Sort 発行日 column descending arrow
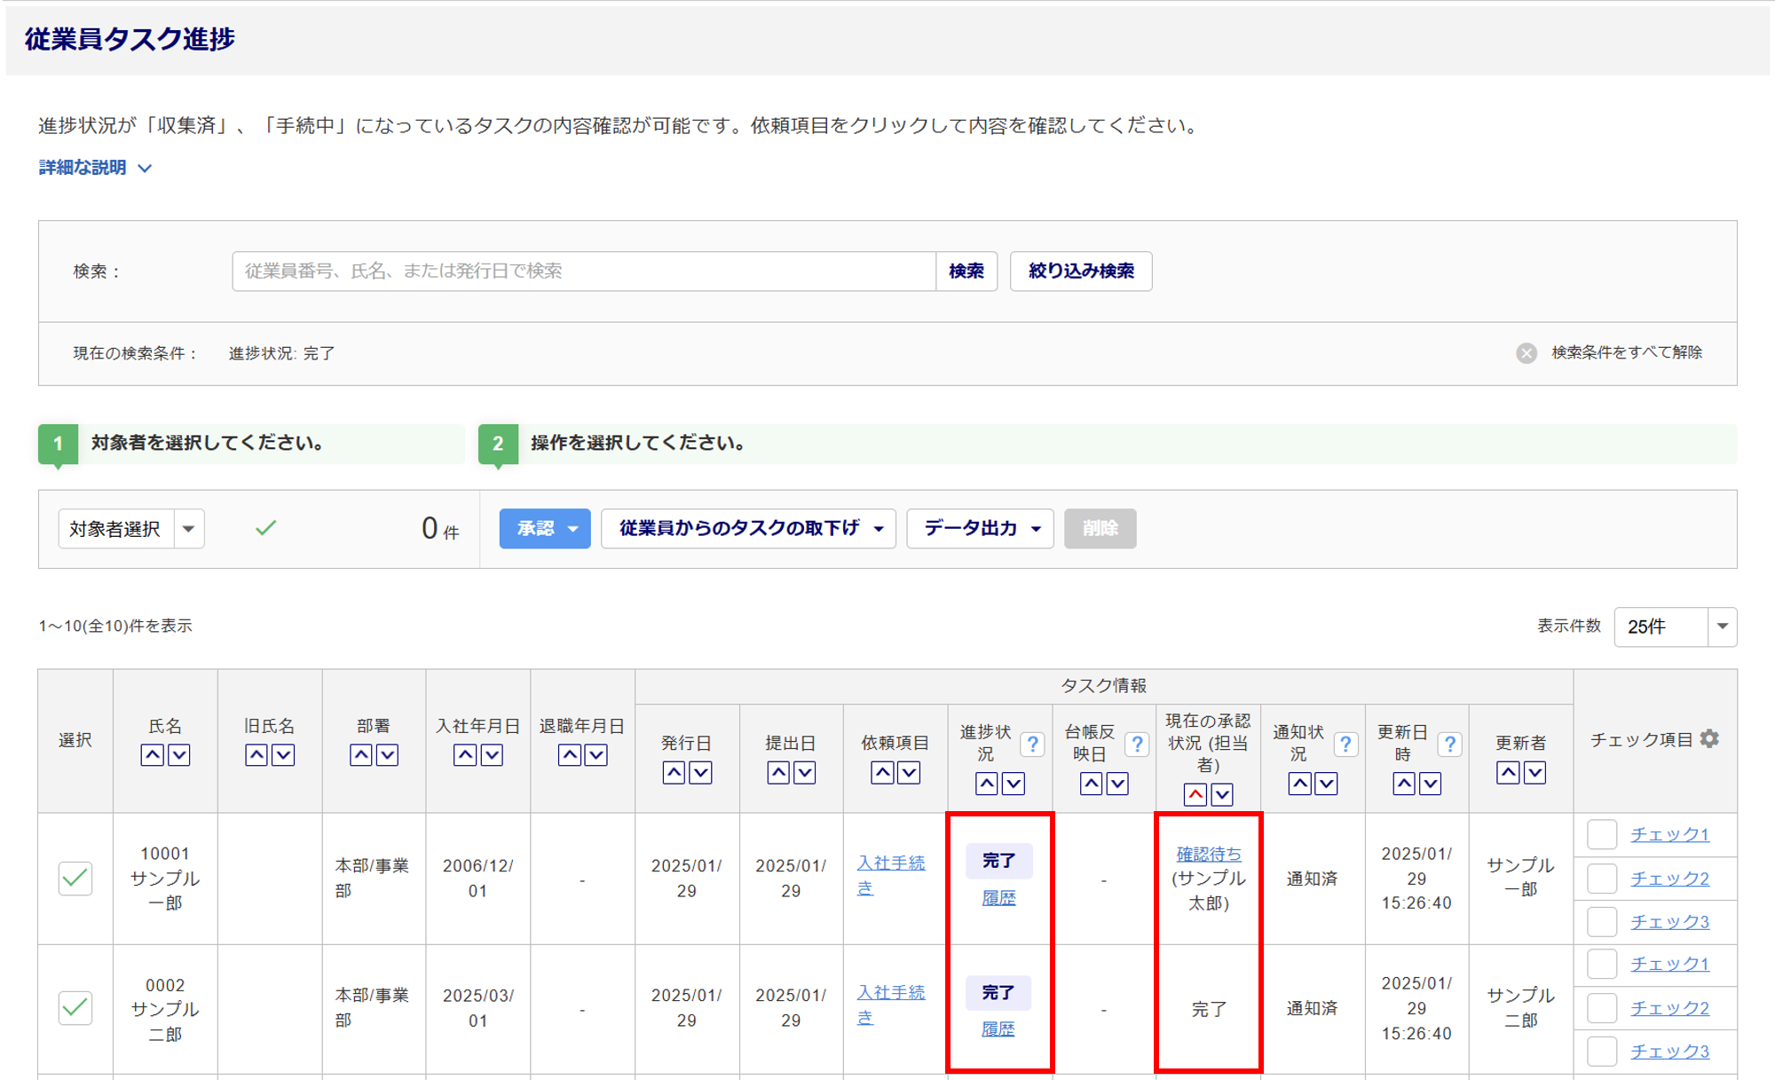 [700, 773]
